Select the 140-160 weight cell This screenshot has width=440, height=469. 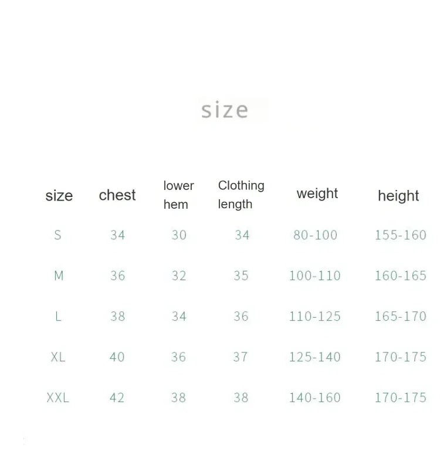click(x=315, y=398)
